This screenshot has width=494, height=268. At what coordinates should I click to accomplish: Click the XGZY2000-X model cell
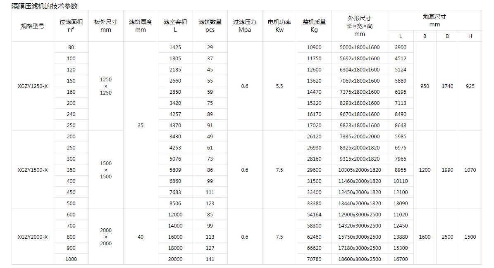click(33, 237)
